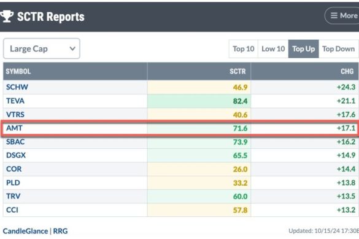Open the SBAC symbol link

pyautogui.click(x=15, y=142)
